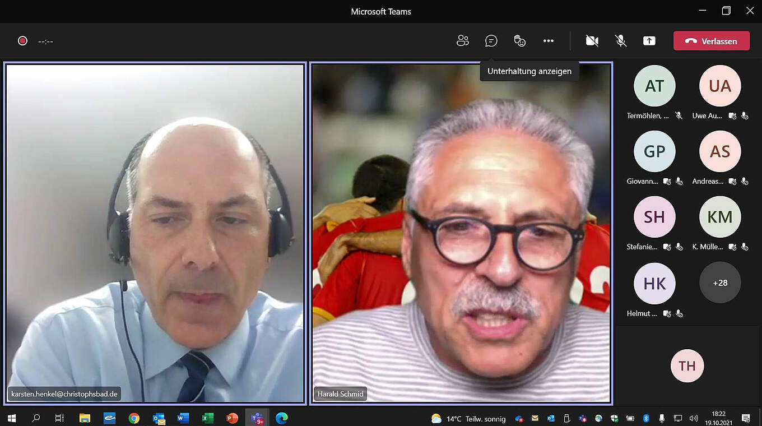Turn on the camera

tap(592, 41)
